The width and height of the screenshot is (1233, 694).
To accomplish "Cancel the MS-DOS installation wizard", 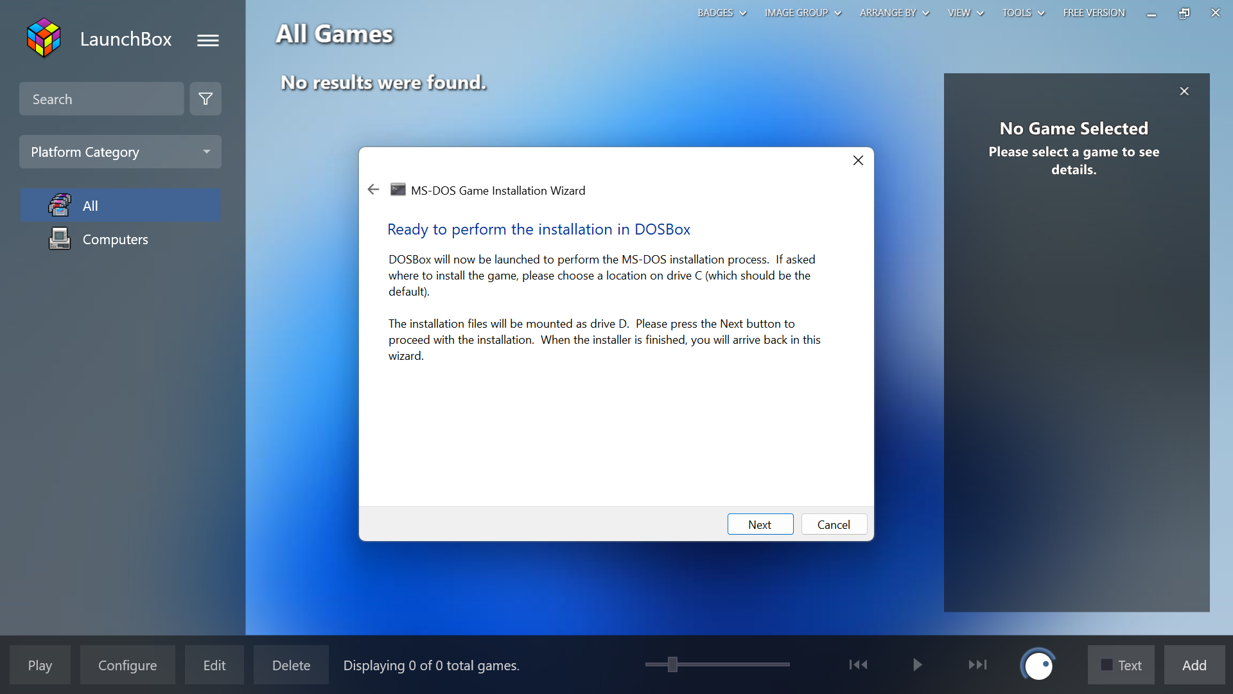I will 834,524.
